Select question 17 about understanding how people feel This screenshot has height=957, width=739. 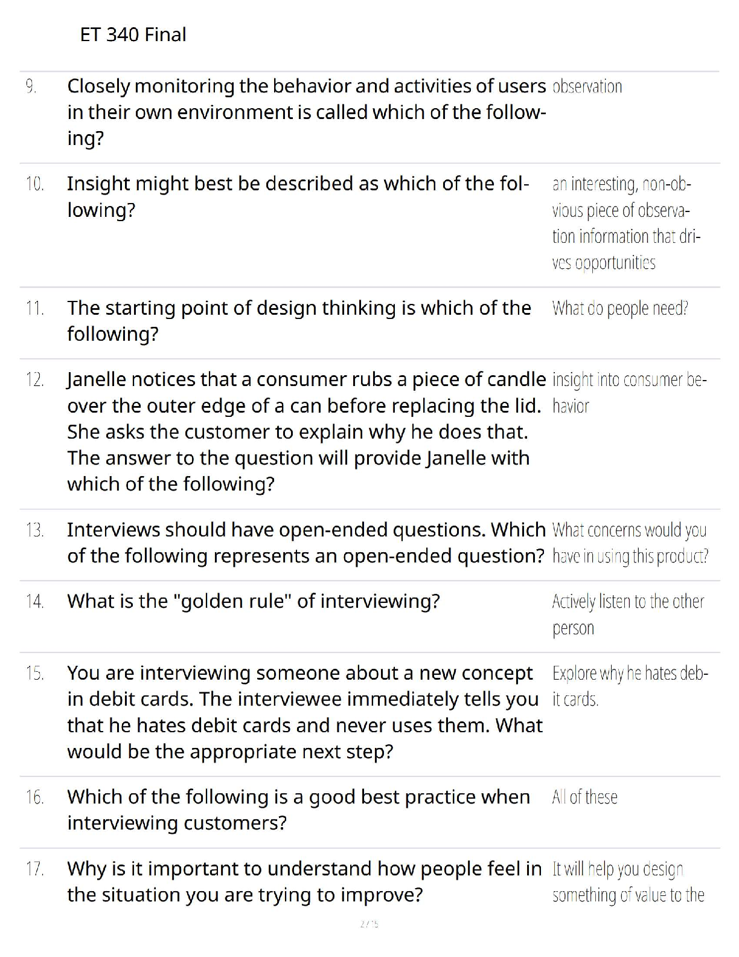click(x=304, y=881)
